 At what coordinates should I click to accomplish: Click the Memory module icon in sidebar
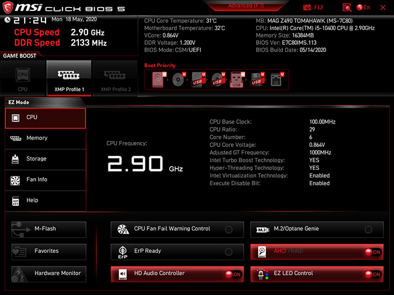(x=15, y=138)
